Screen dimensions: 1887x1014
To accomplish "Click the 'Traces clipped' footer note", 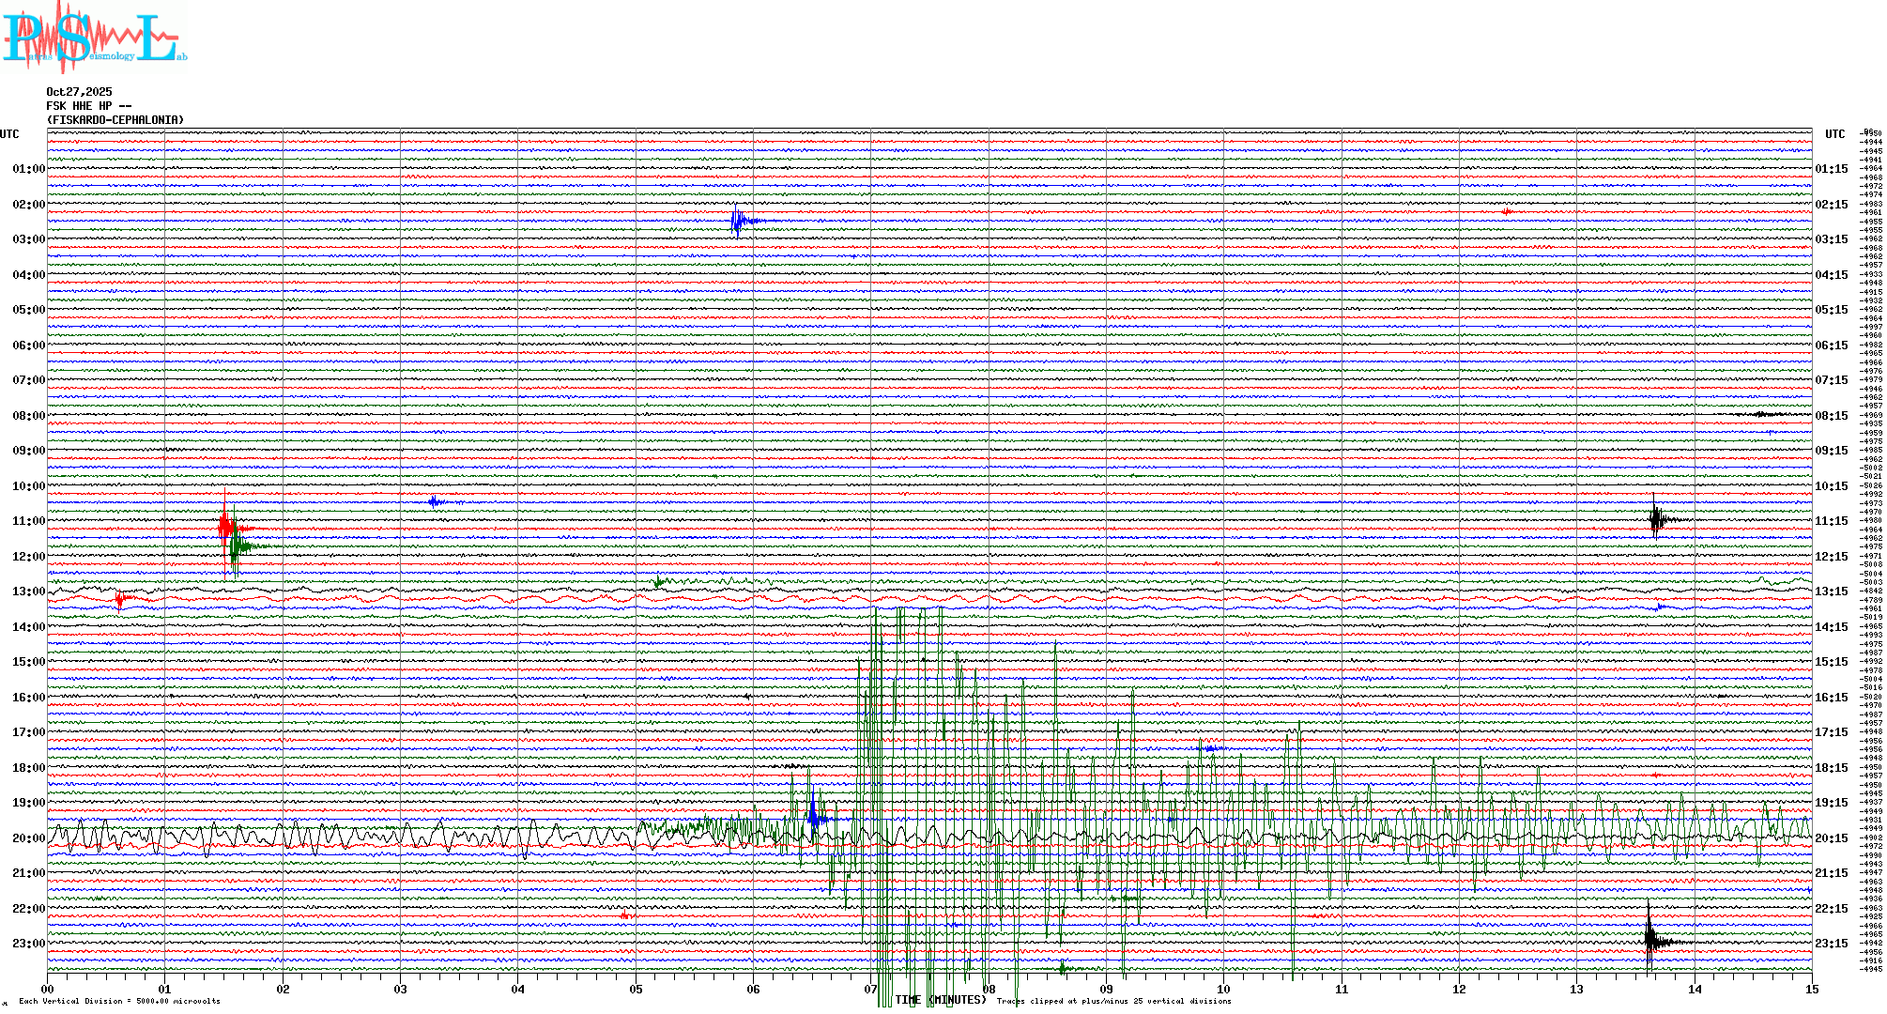I will (1113, 1001).
